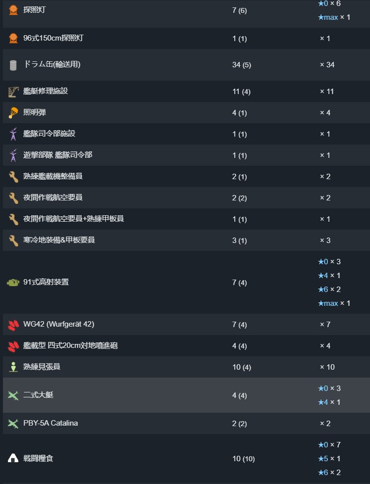Click the lookout icon for 熟練見張員
The width and height of the screenshot is (370, 484).
click(x=13, y=367)
